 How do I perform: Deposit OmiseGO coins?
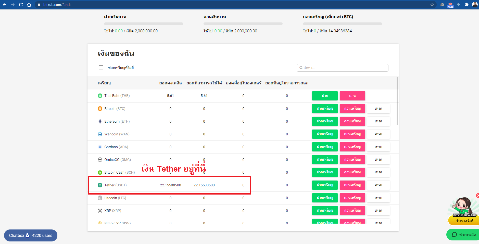pos(325,160)
